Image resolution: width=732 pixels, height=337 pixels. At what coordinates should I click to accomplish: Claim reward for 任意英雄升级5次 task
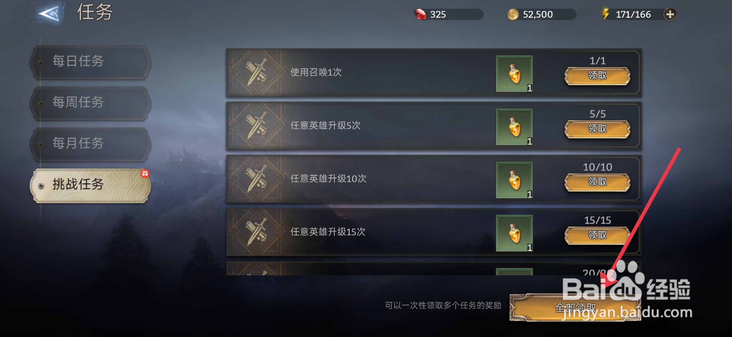(x=597, y=129)
